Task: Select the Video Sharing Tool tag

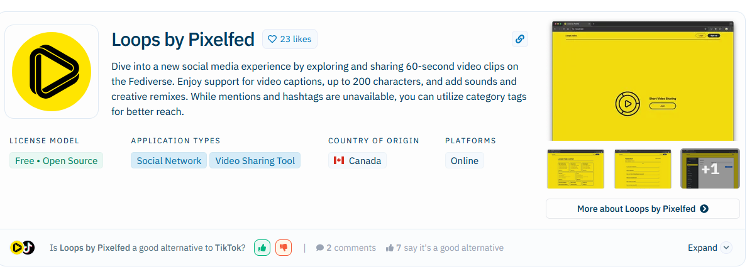Action: pos(255,161)
